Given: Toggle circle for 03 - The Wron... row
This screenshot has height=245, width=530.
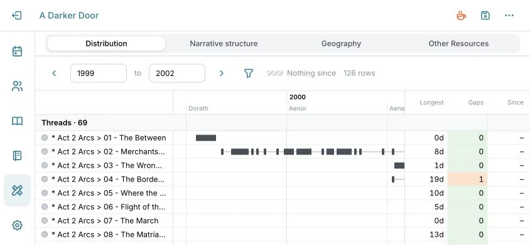Looking at the screenshot, I should pos(45,165).
